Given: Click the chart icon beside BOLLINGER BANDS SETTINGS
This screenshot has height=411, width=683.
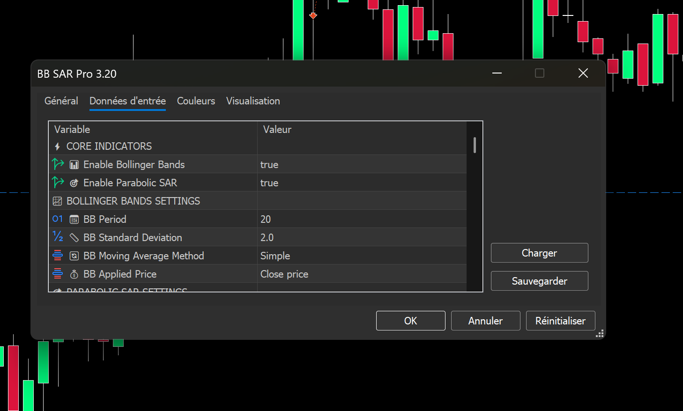Looking at the screenshot, I should click(x=57, y=201).
